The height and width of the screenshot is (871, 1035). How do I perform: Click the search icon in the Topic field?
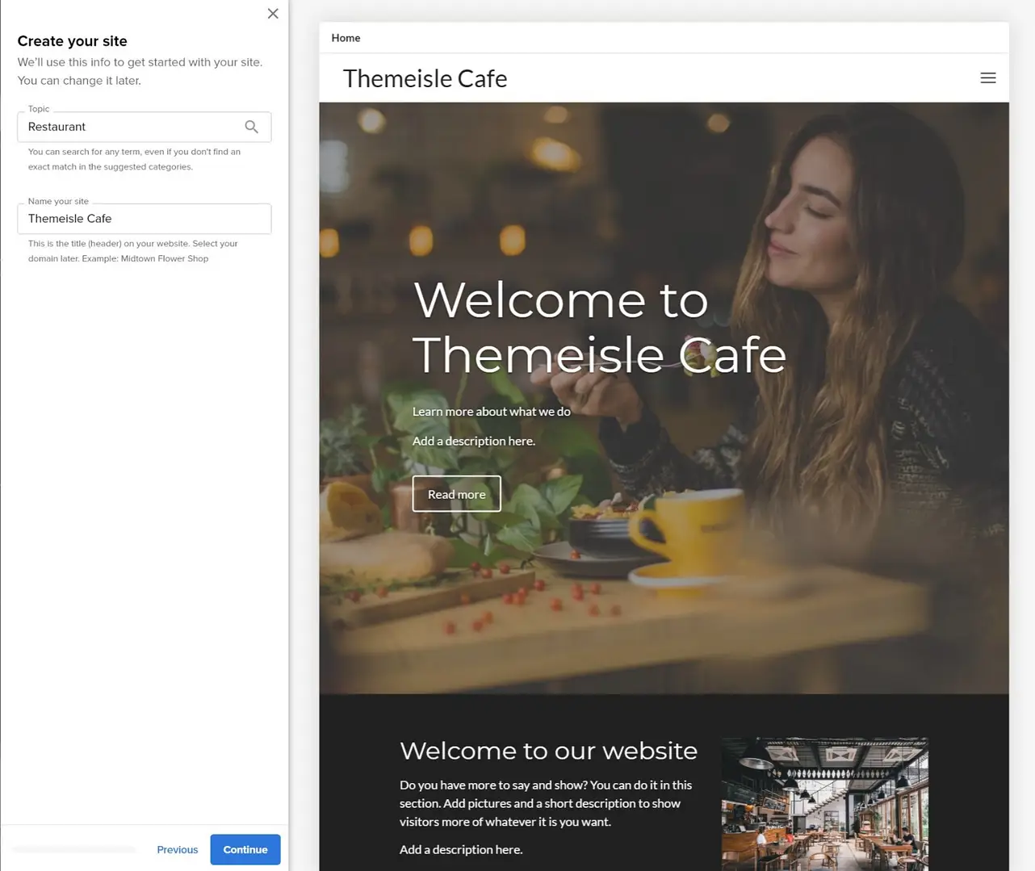point(251,127)
